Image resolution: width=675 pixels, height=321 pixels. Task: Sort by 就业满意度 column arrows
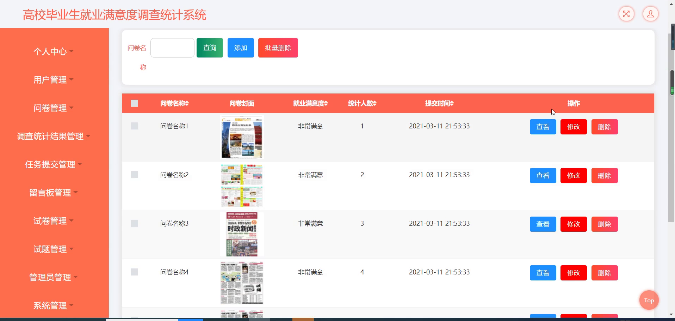(x=326, y=103)
